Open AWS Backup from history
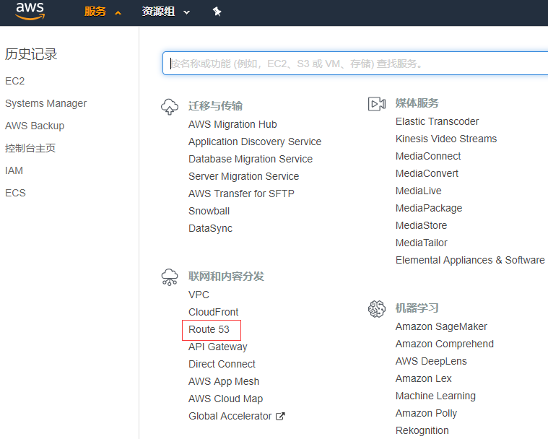The image size is (548, 439). pyautogui.click(x=35, y=126)
